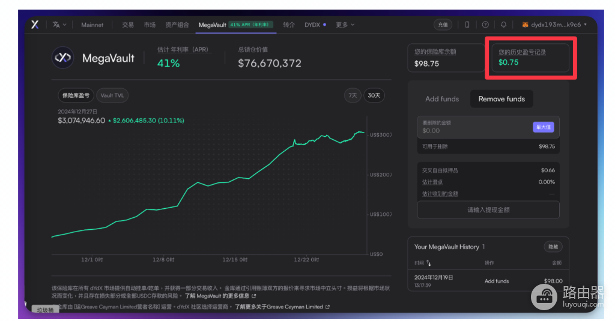Open the 资产组合 (Portfolio) page
Viewport: 615px width, 321px height.
[177, 25]
